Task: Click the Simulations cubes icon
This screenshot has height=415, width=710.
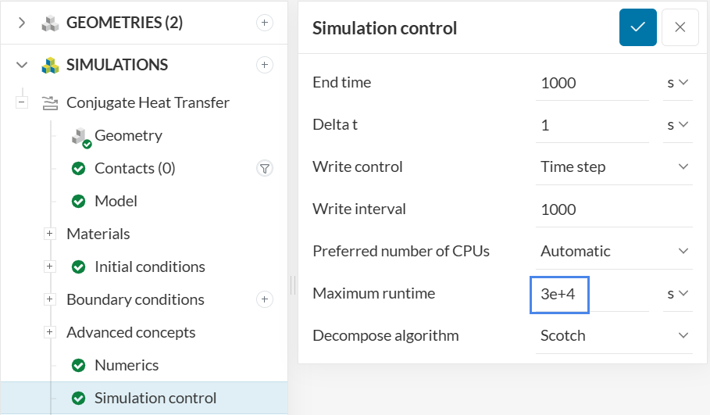Action: (50, 65)
